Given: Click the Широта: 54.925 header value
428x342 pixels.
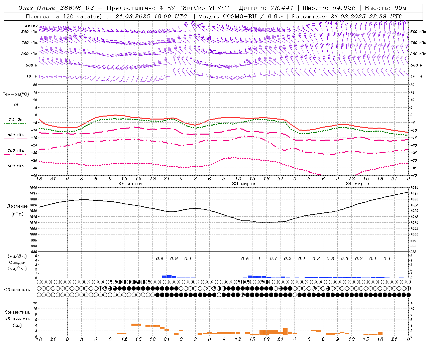Looking at the screenshot, I should pyautogui.click(x=329, y=8).
